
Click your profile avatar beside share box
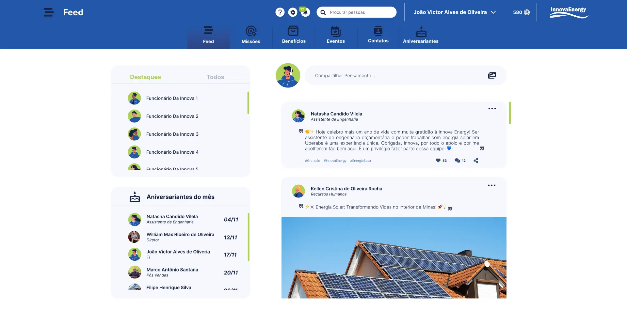tap(288, 75)
